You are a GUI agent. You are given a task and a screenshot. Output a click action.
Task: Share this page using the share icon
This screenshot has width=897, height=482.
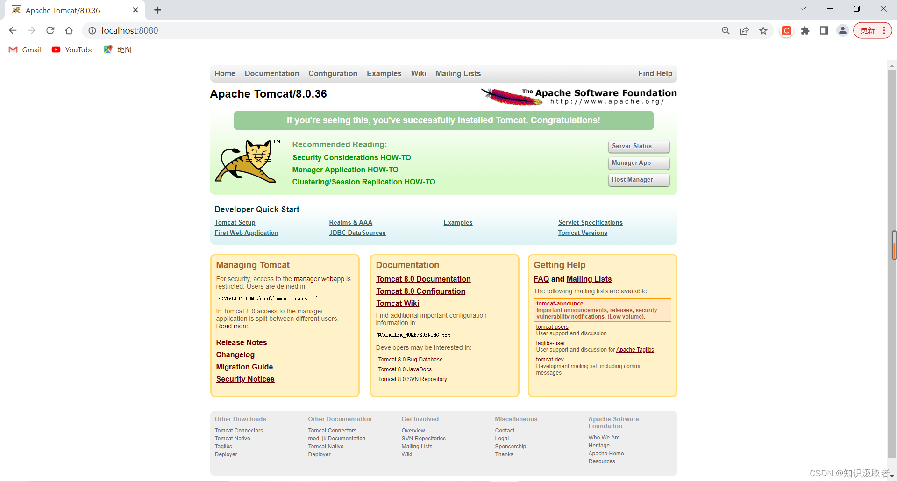click(x=745, y=30)
